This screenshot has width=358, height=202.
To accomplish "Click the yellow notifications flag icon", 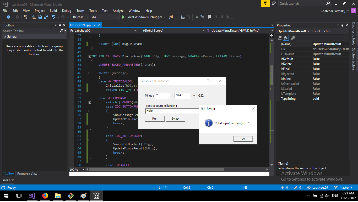I will click(x=265, y=3).
